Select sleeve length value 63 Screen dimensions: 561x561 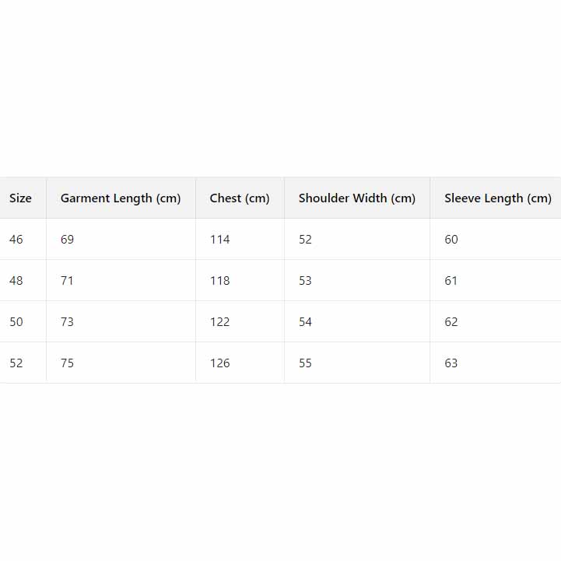pyautogui.click(x=451, y=363)
